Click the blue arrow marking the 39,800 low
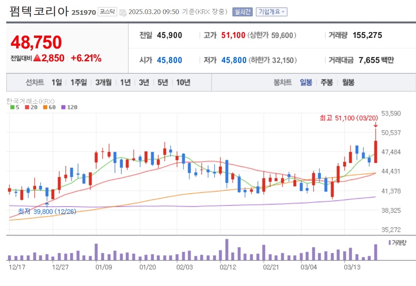Image resolution: width=416 pixels, height=286 pixels. coord(47,205)
